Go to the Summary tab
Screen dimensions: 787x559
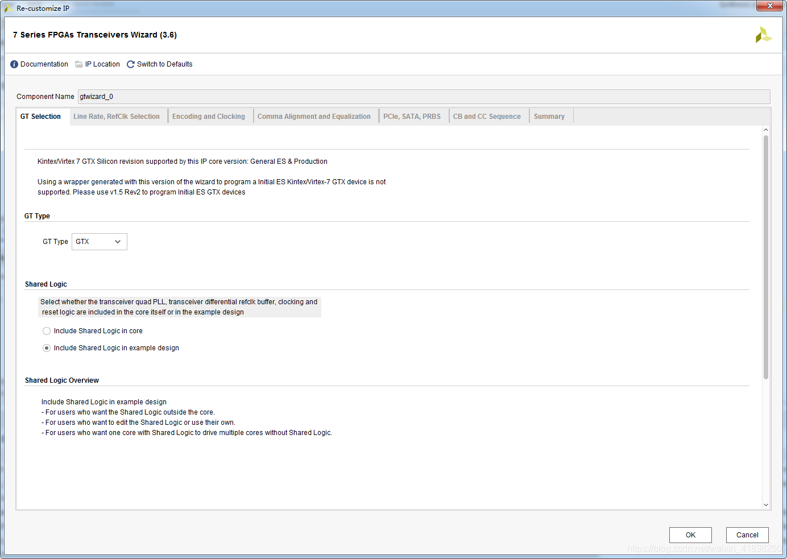point(549,117)
